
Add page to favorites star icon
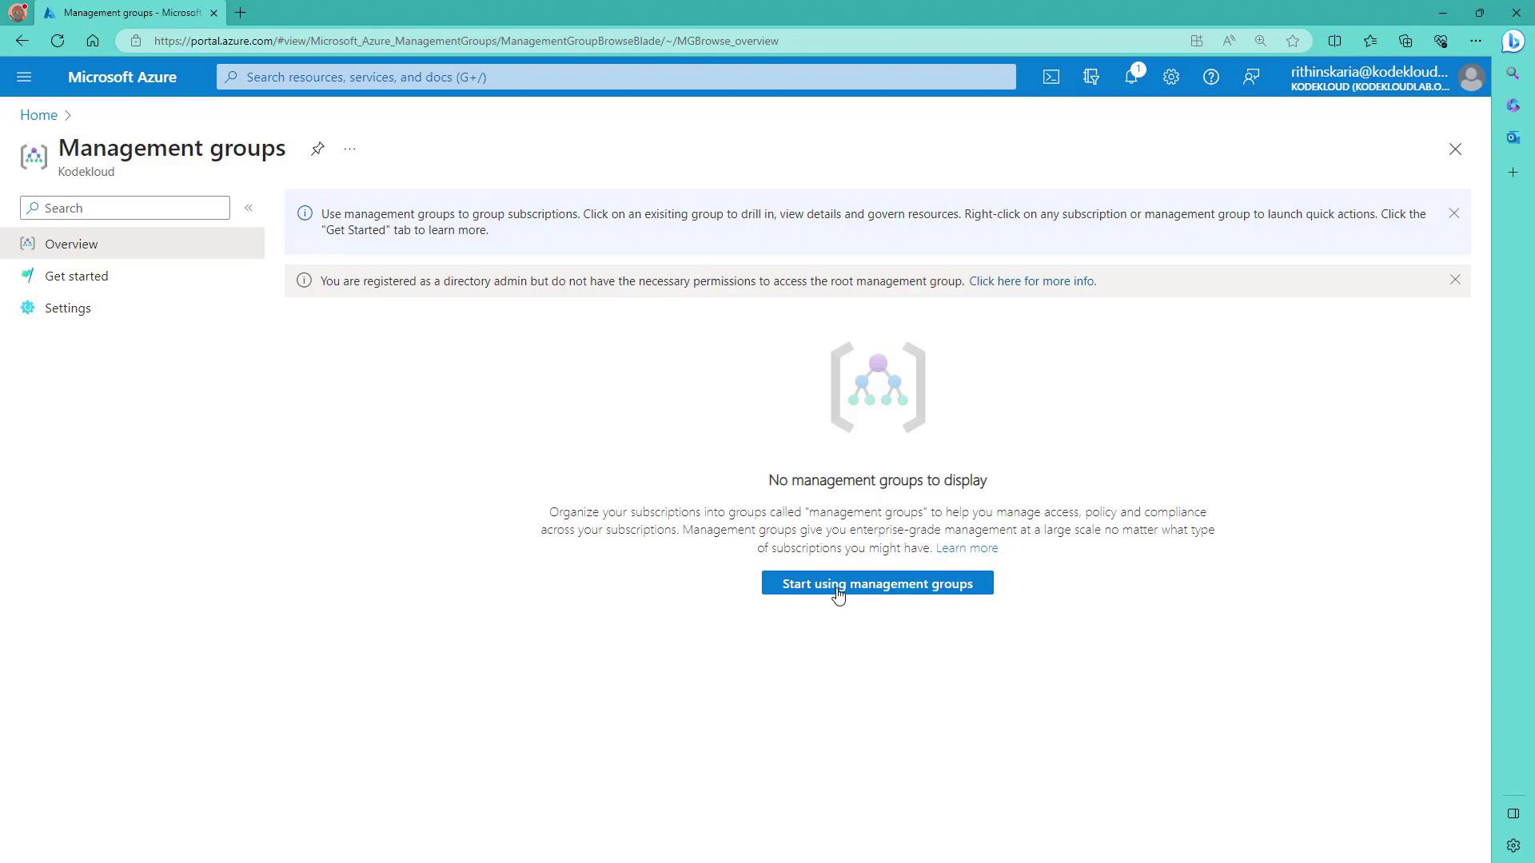(1293, 41)
